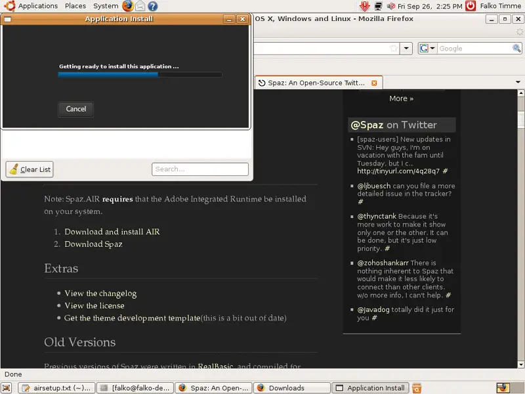Image resolution: width=525 pixels, height=394 pixels.
Task: Click the install progress bar
Action: [x=140, y=75]
